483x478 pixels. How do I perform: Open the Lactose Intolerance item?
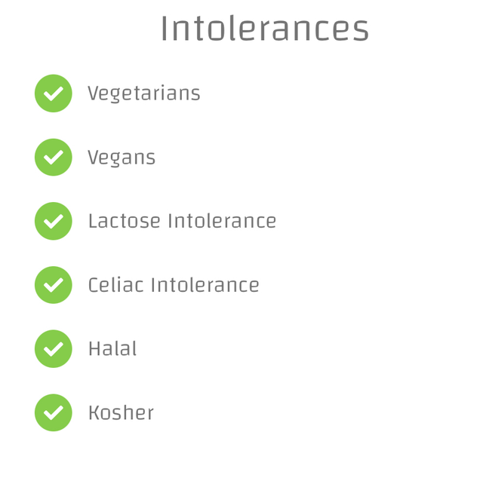click(x=182, y=221)
